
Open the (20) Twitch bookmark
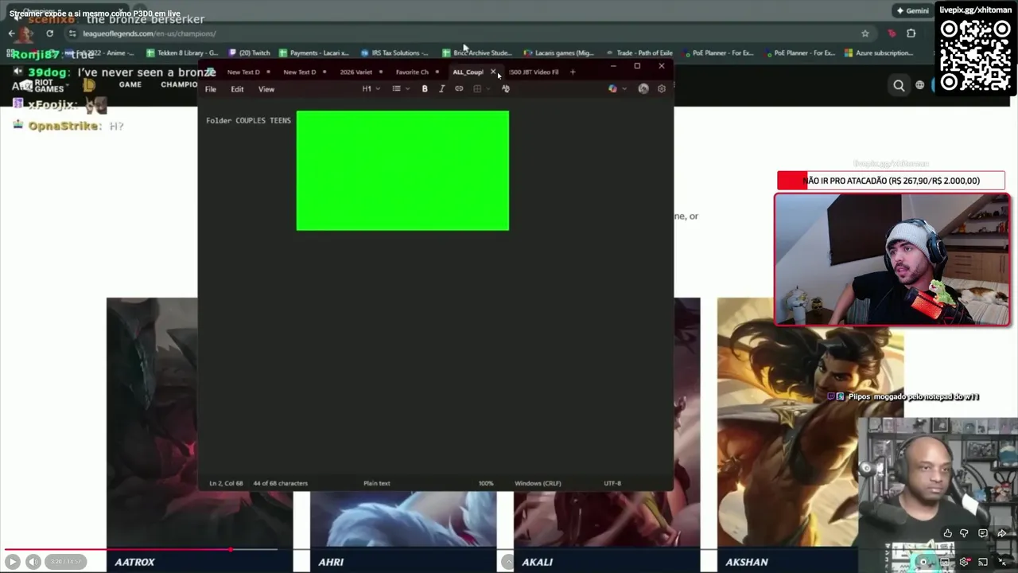pyautogui.click(x=250, y=53)
